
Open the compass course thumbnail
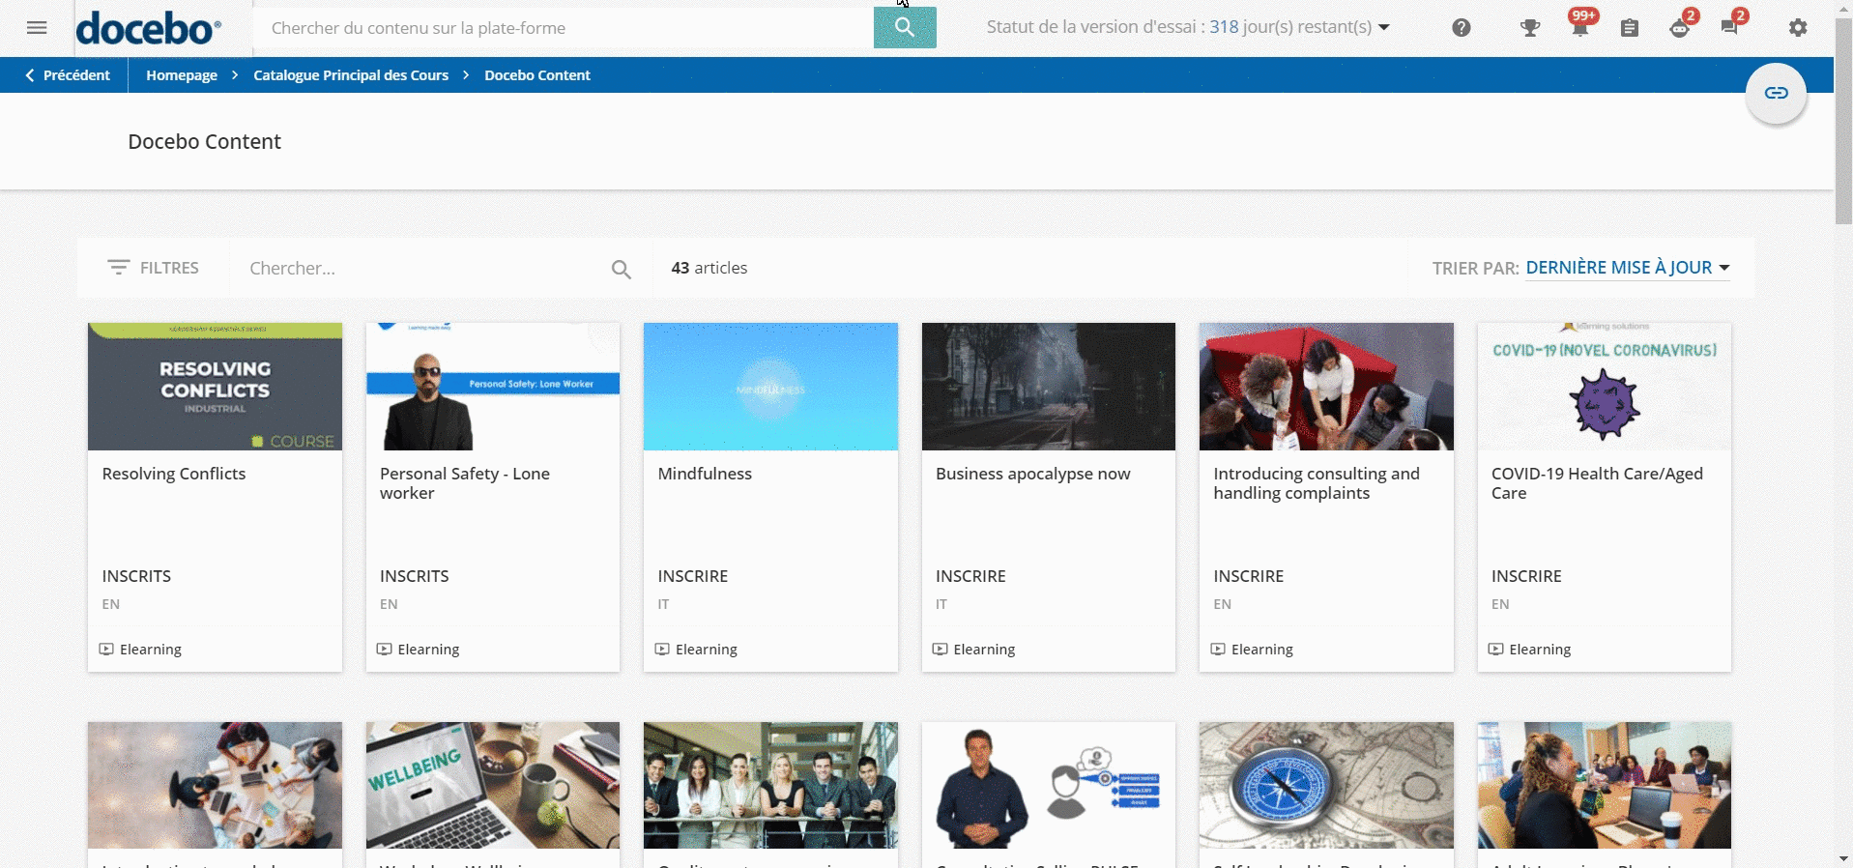pos(1326,785)
